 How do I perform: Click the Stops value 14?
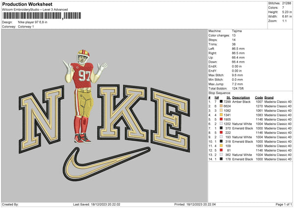point(234,40)
